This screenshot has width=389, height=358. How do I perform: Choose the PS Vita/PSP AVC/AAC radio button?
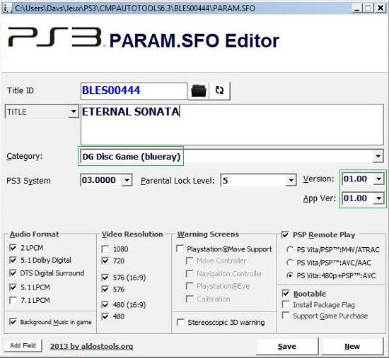(x=289, y=263)
